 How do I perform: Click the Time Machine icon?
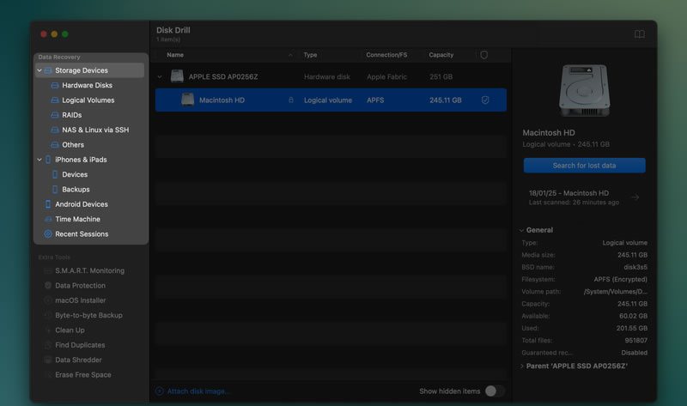coord(48,220)
